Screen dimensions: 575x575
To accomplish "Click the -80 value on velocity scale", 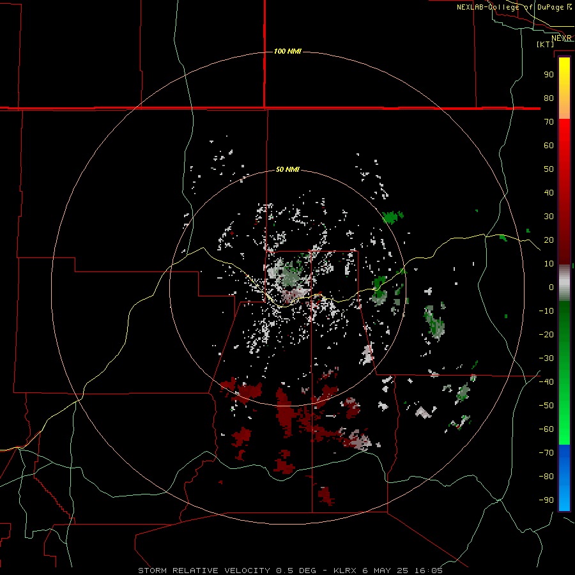I will point(546,477).
